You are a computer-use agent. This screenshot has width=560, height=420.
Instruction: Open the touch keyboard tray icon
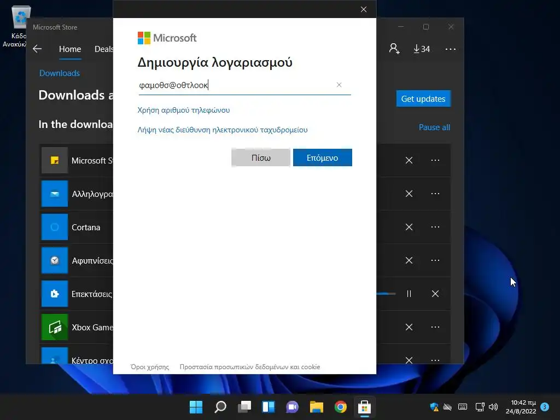pyautogui.click(x=463, y=407)
